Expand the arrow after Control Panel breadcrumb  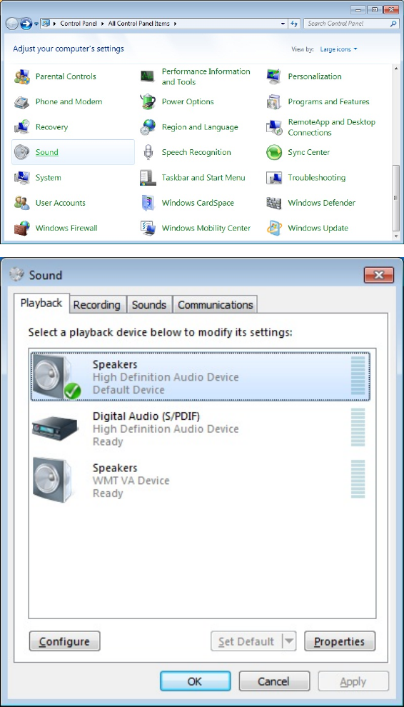pos(103,24)
